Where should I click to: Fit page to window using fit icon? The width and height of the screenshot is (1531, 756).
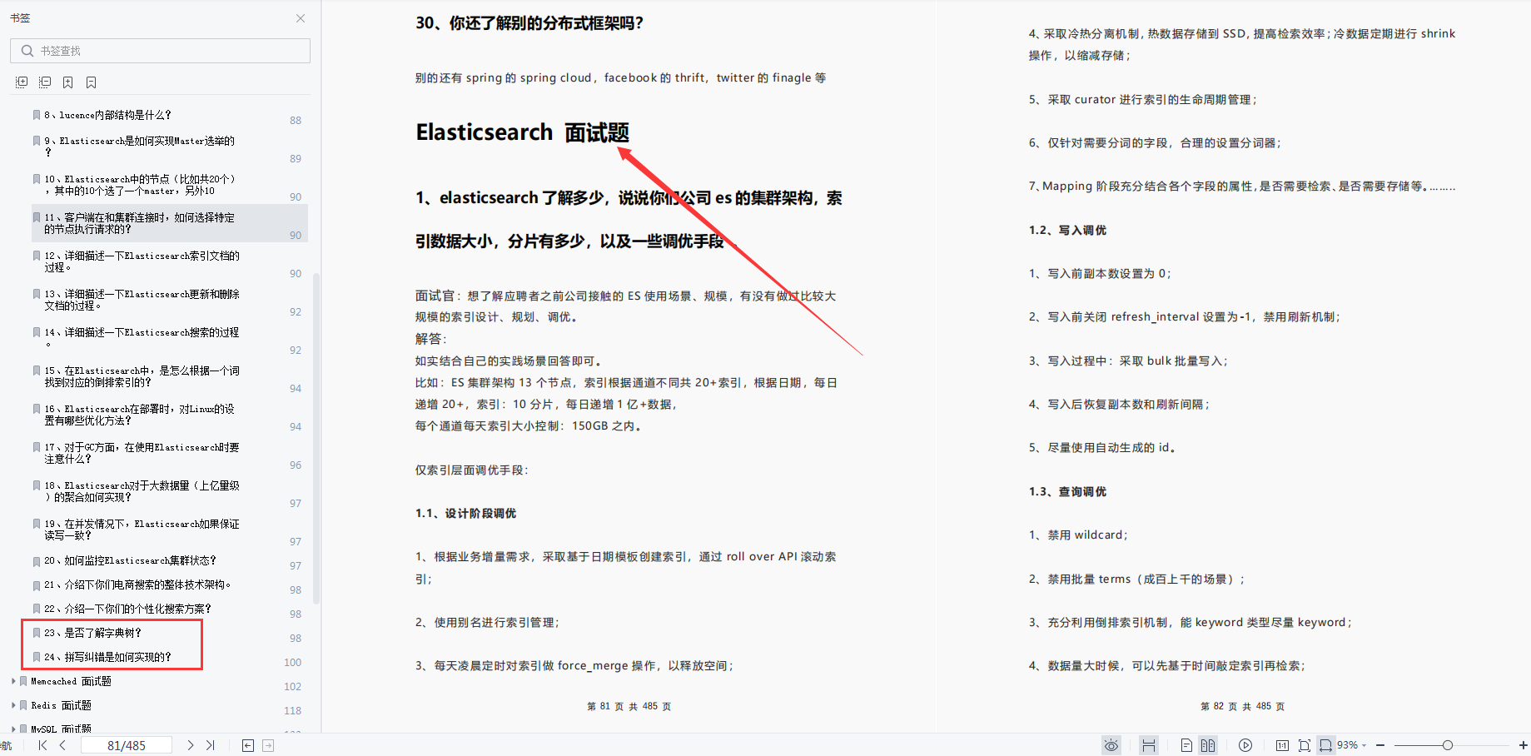[x=1305, y=745]
